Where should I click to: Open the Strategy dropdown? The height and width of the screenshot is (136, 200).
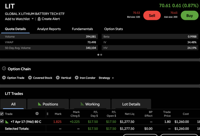[x=106, y=78]
